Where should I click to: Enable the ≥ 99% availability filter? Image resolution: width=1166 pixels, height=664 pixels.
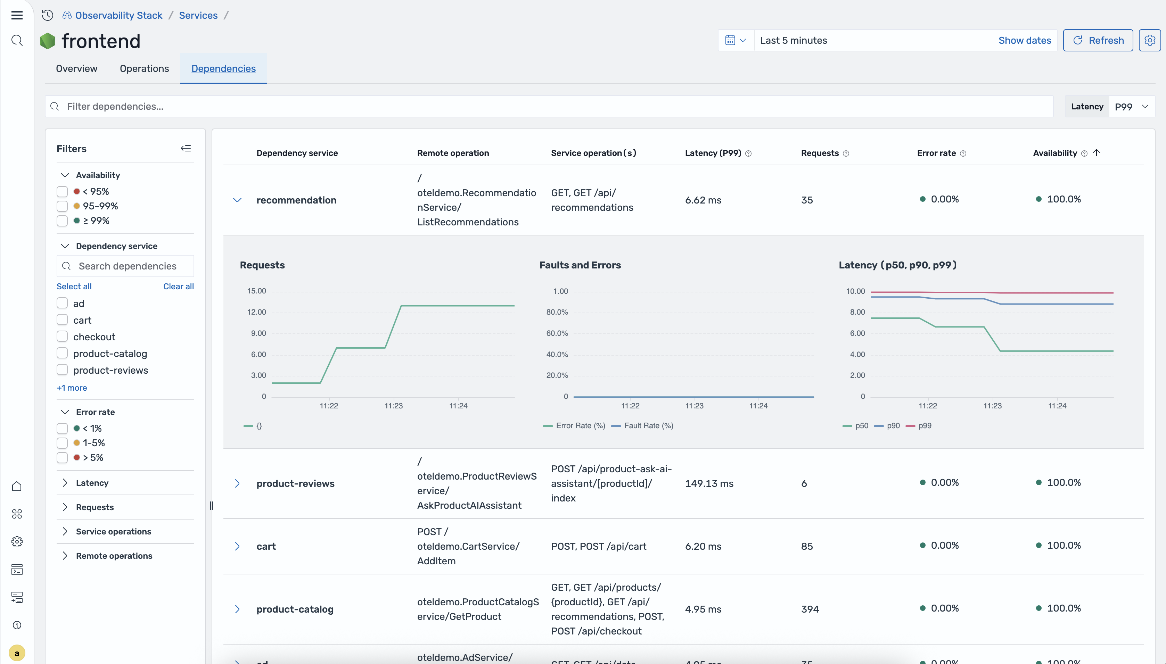(x=62, y=221)
